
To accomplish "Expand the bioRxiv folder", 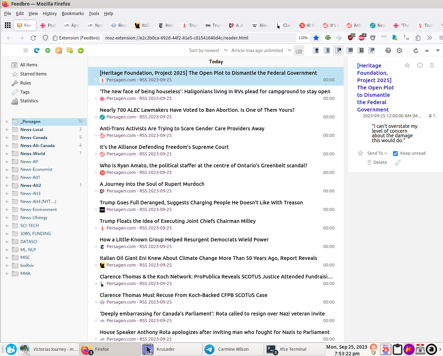I will pos(7,266).
